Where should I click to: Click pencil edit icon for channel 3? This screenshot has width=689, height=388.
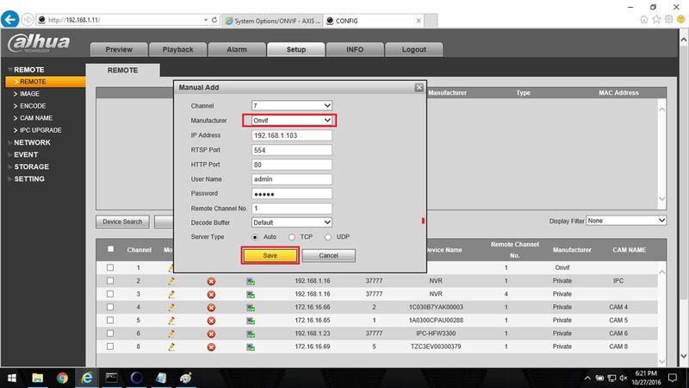[171, 294]
